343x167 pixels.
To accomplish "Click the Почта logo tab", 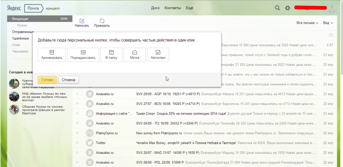I will click(33, 8).
